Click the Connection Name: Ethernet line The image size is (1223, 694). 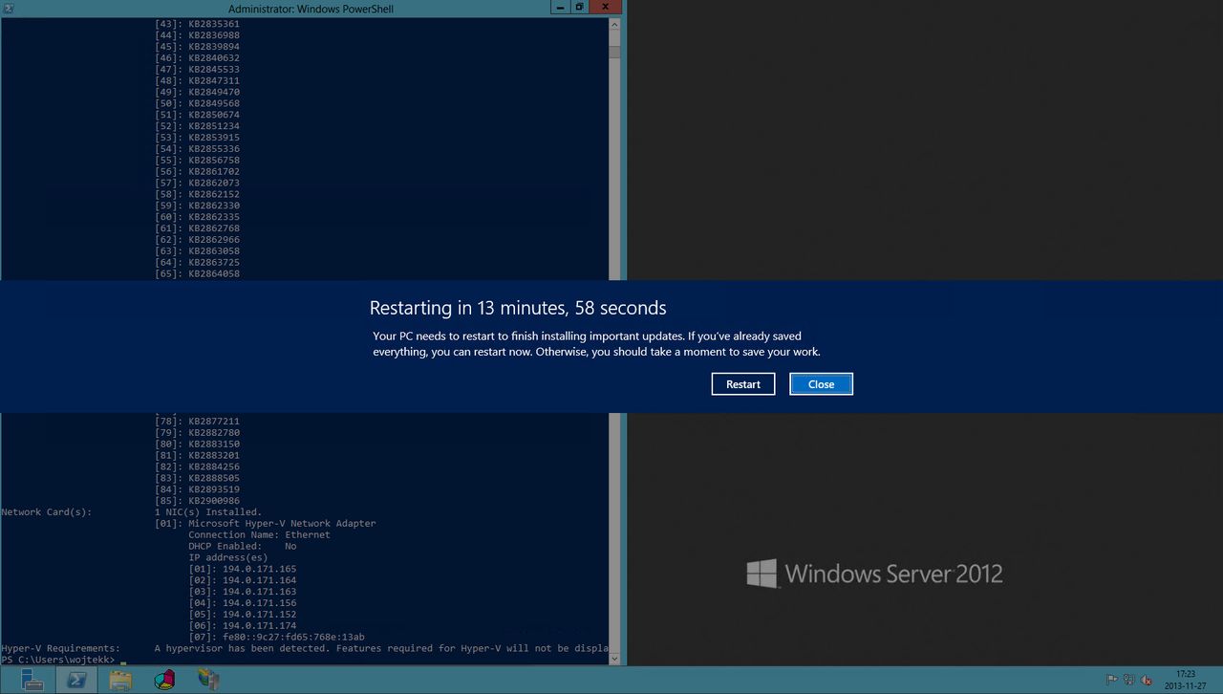coord(259,535)
